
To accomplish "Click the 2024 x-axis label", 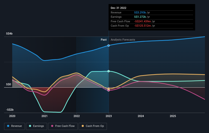I will coord(141,116).
